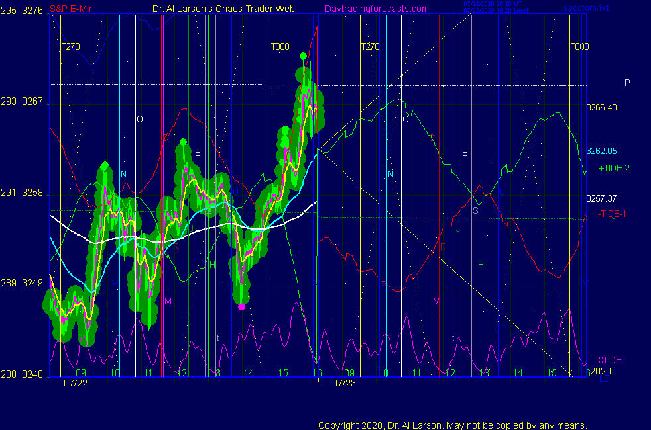Click the '07/22/2020 15:20 Local' timestamp
This screenshot has width=651, height=430.
(x=496, y=11)
